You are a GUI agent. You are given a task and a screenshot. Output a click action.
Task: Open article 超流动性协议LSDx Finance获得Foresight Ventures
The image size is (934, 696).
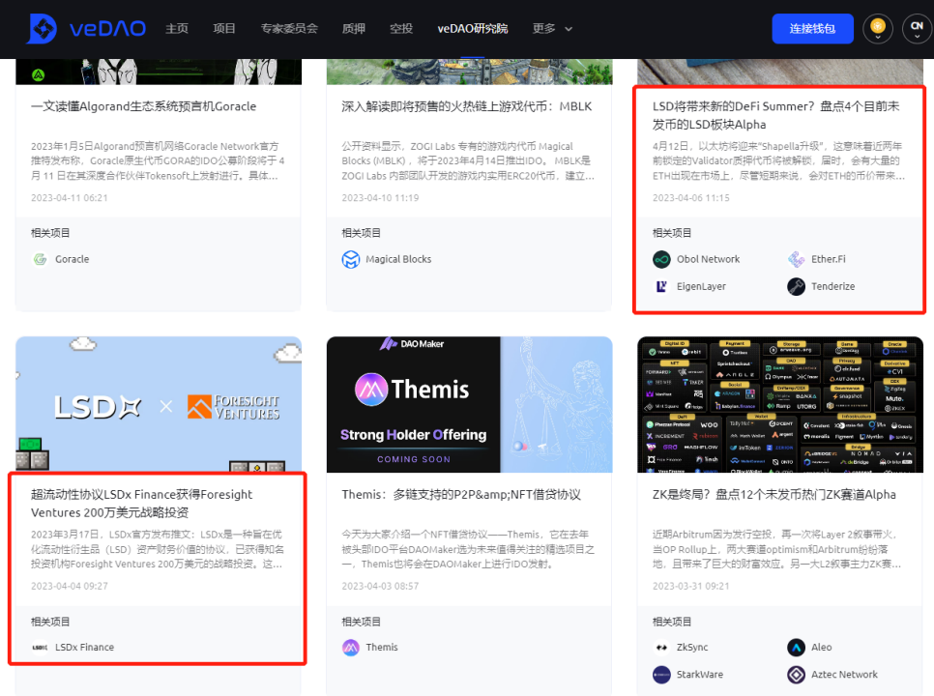(142, 504)
